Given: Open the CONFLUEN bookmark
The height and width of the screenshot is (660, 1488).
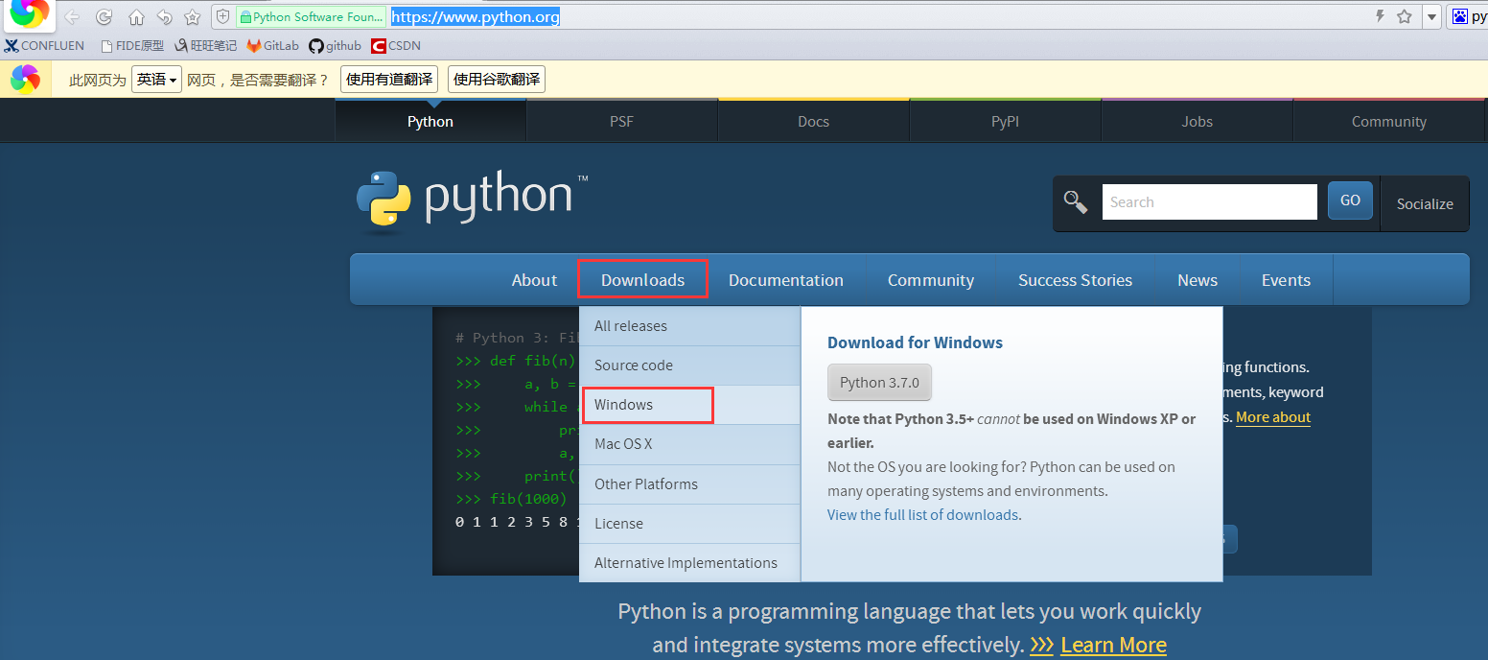Looking at the screenshot, I should pos(44,45).
